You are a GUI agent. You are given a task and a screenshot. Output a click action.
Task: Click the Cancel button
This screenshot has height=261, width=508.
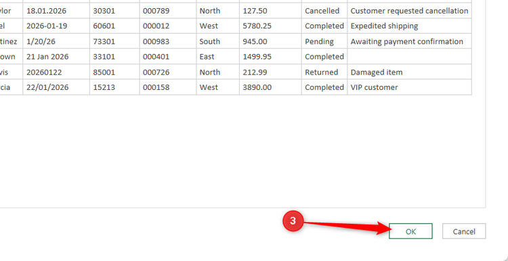[x=464, y=231]
